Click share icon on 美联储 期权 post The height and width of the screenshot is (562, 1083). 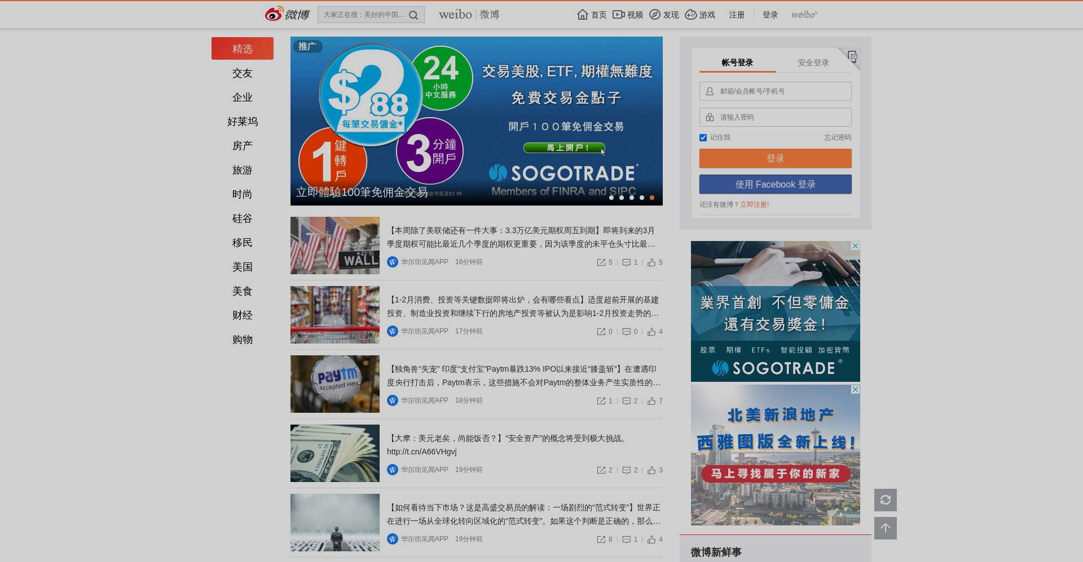601,262
